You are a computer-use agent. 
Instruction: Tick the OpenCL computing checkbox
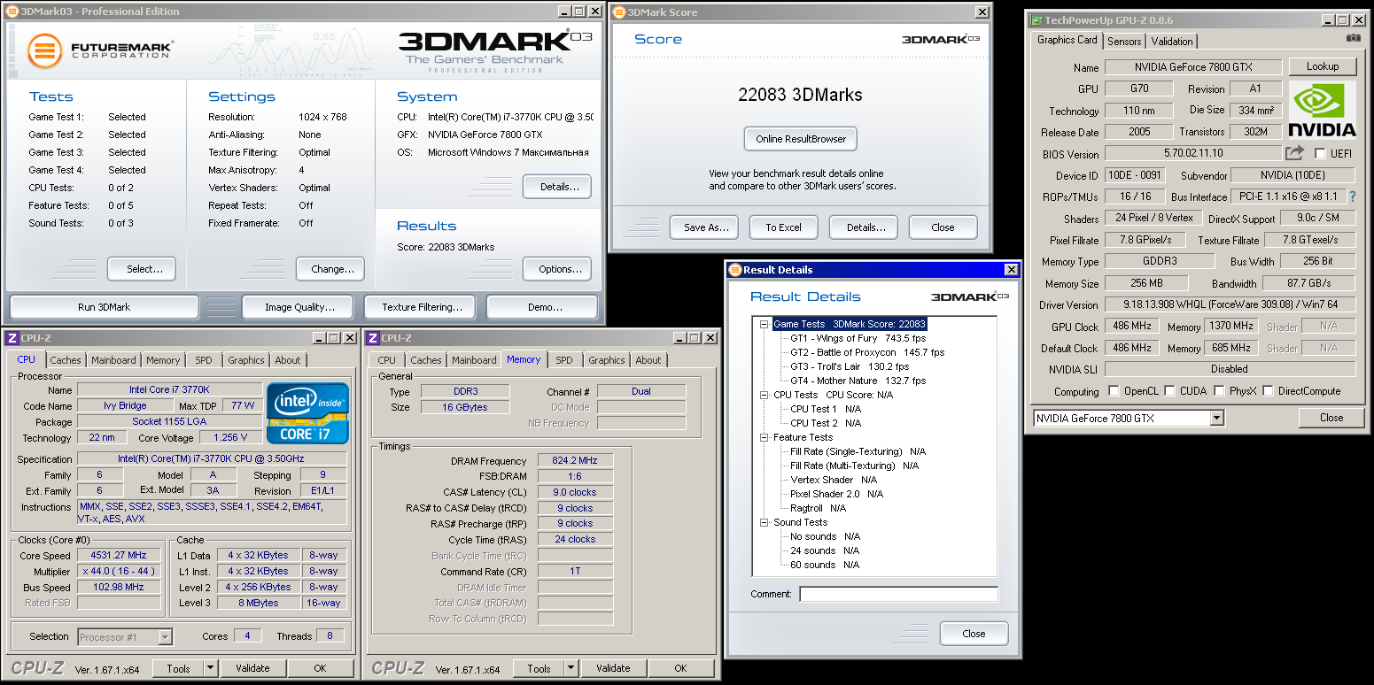tap(1114, 391)
